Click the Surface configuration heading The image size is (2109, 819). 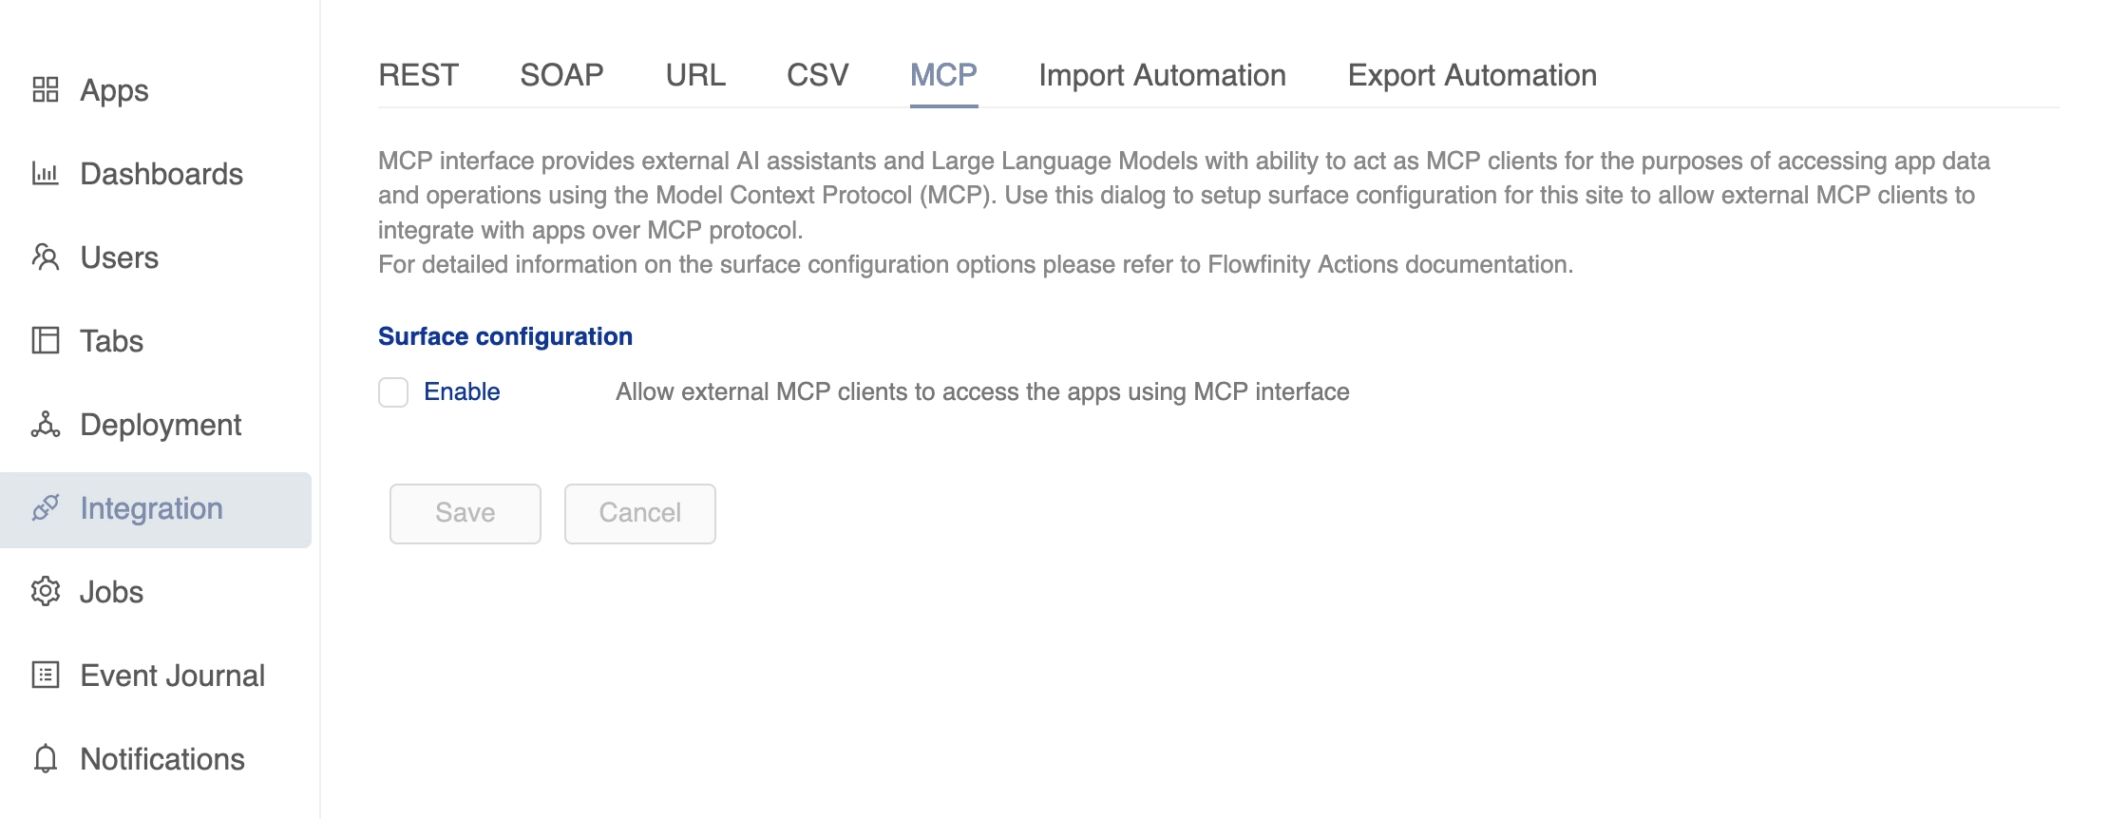(x=504, y=335)
